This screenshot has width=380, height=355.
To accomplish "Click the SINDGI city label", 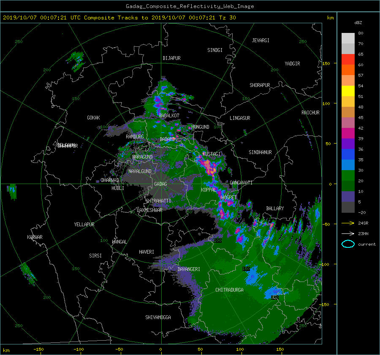I will coord(215,50).
